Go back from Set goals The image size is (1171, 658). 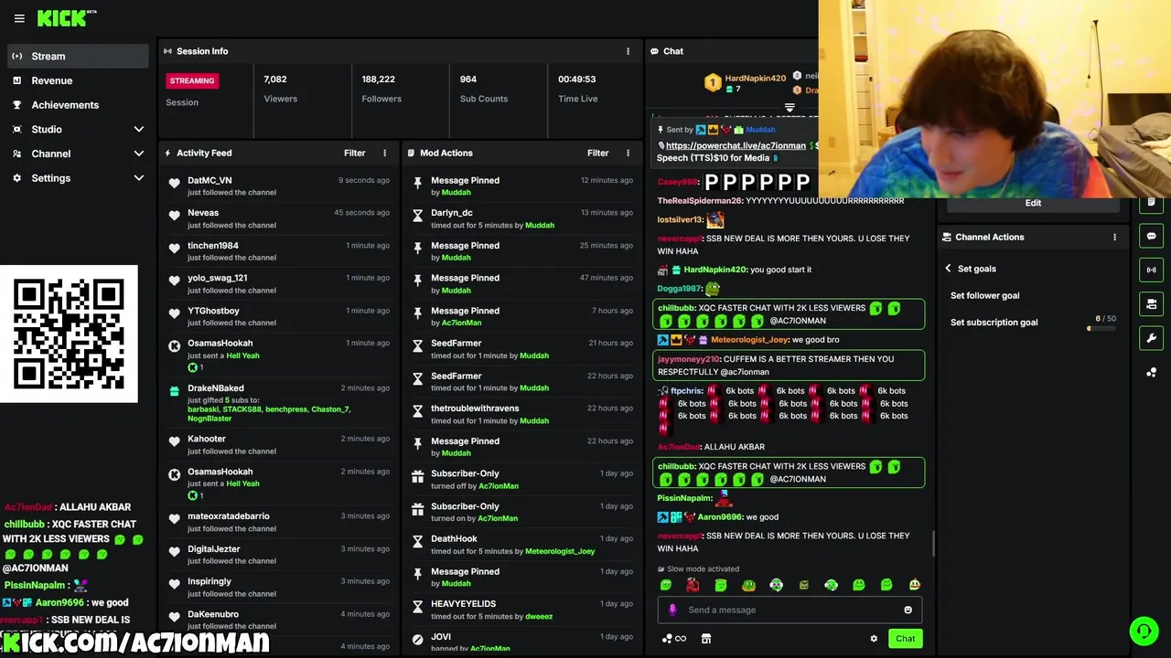pos(948,269)
